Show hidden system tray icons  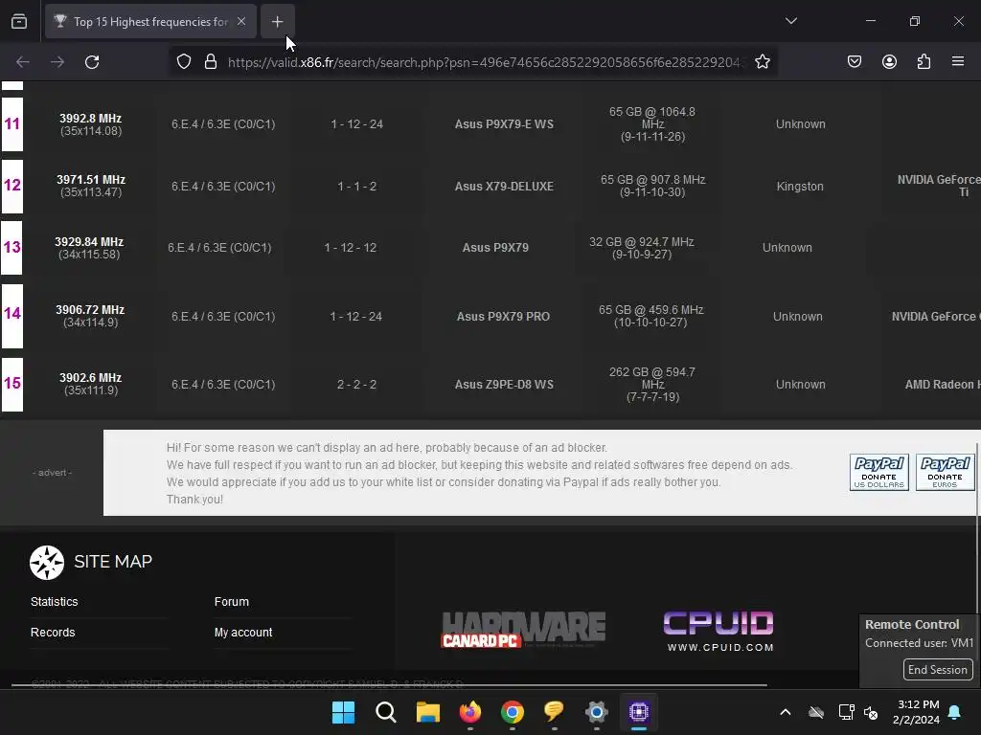[786, 712]
